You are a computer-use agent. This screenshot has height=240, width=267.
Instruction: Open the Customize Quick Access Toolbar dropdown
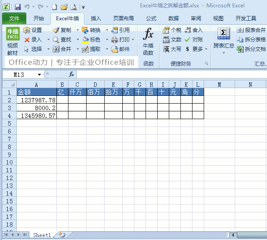coord(83,7)
